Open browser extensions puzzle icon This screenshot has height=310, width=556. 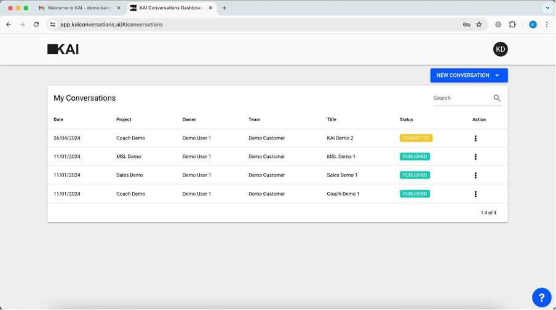click(512, 25)
